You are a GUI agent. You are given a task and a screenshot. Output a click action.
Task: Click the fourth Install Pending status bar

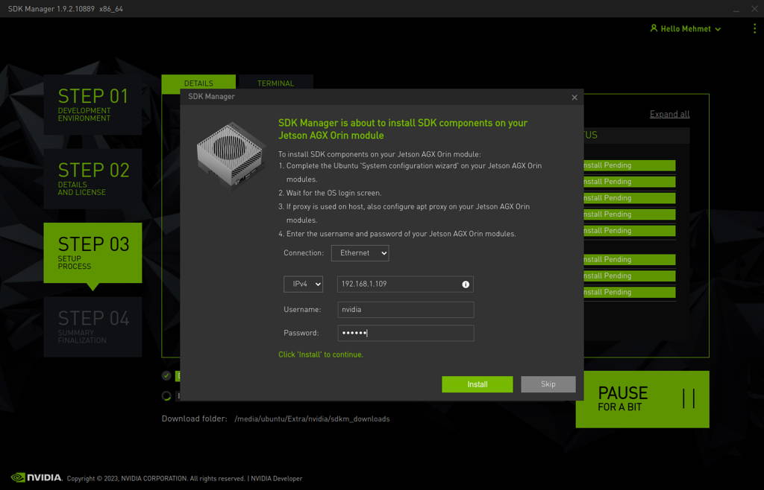pyautogui.click(x=630, y=214)
